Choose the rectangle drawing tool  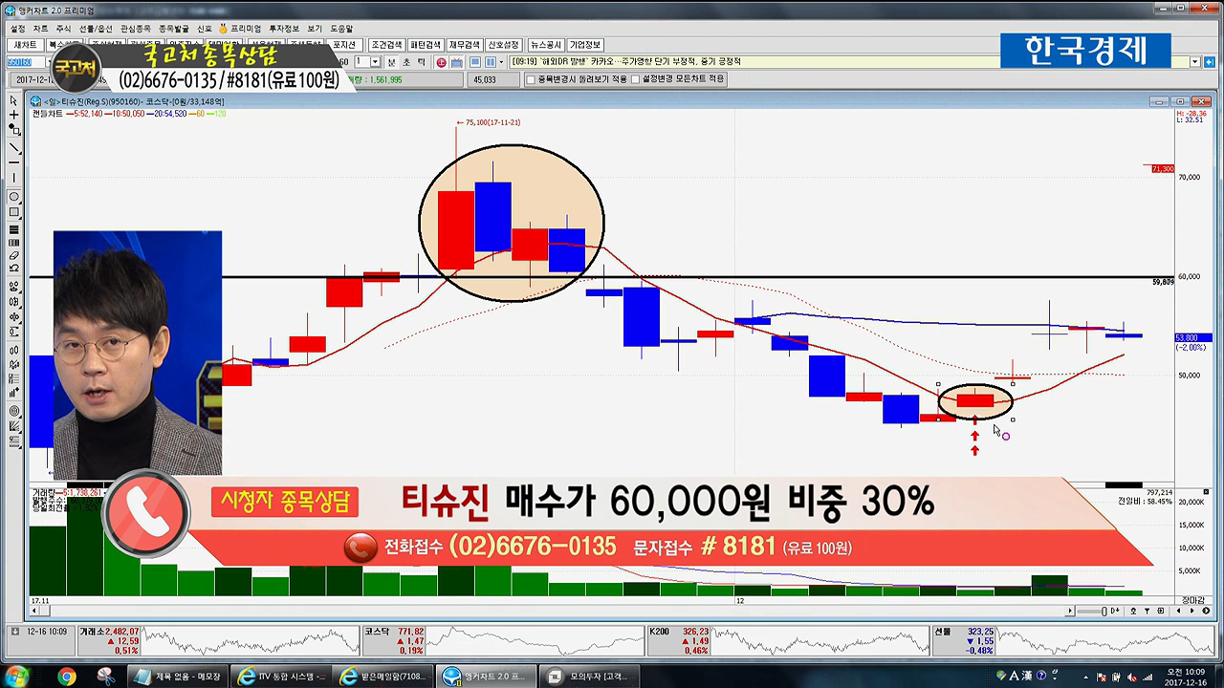(13, 212)
